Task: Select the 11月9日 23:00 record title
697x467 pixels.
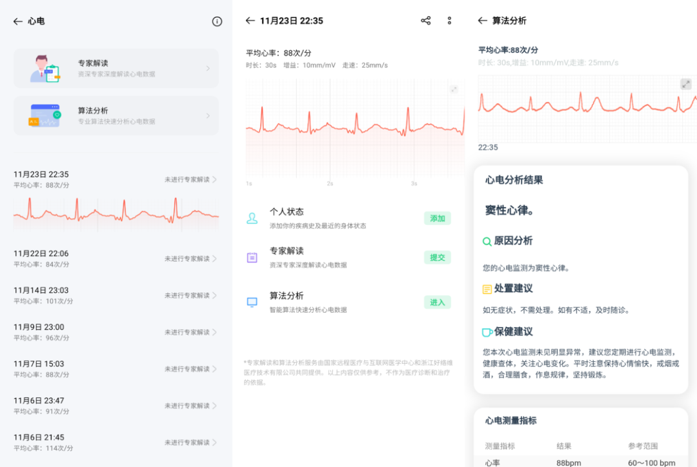Action: tap(39, 328)
